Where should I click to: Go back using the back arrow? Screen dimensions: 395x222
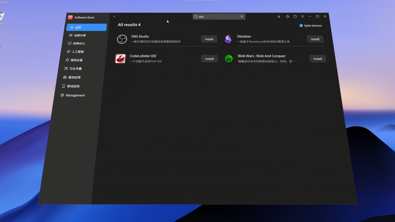coord(114,17)
